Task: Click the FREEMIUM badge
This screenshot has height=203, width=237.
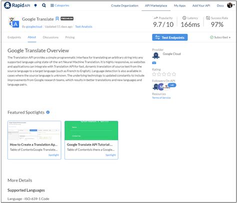Action: click(x=67, y=18)
